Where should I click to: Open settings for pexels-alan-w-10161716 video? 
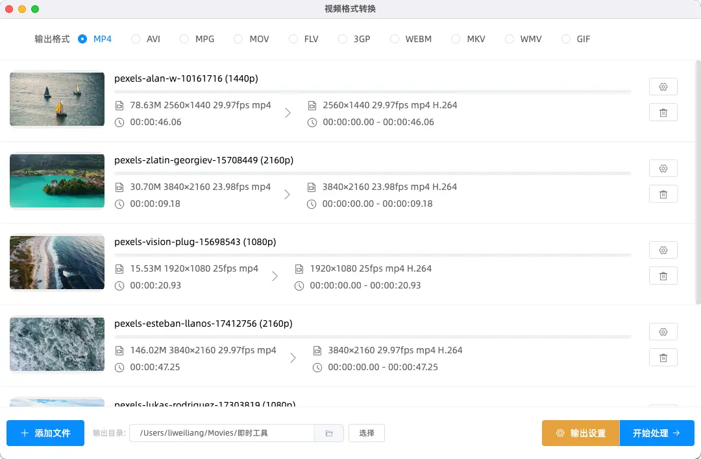point(663,87)
